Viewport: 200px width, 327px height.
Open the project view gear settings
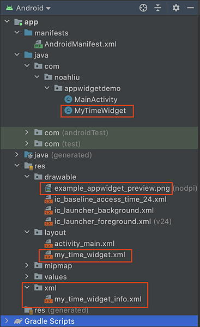[176, 8]
